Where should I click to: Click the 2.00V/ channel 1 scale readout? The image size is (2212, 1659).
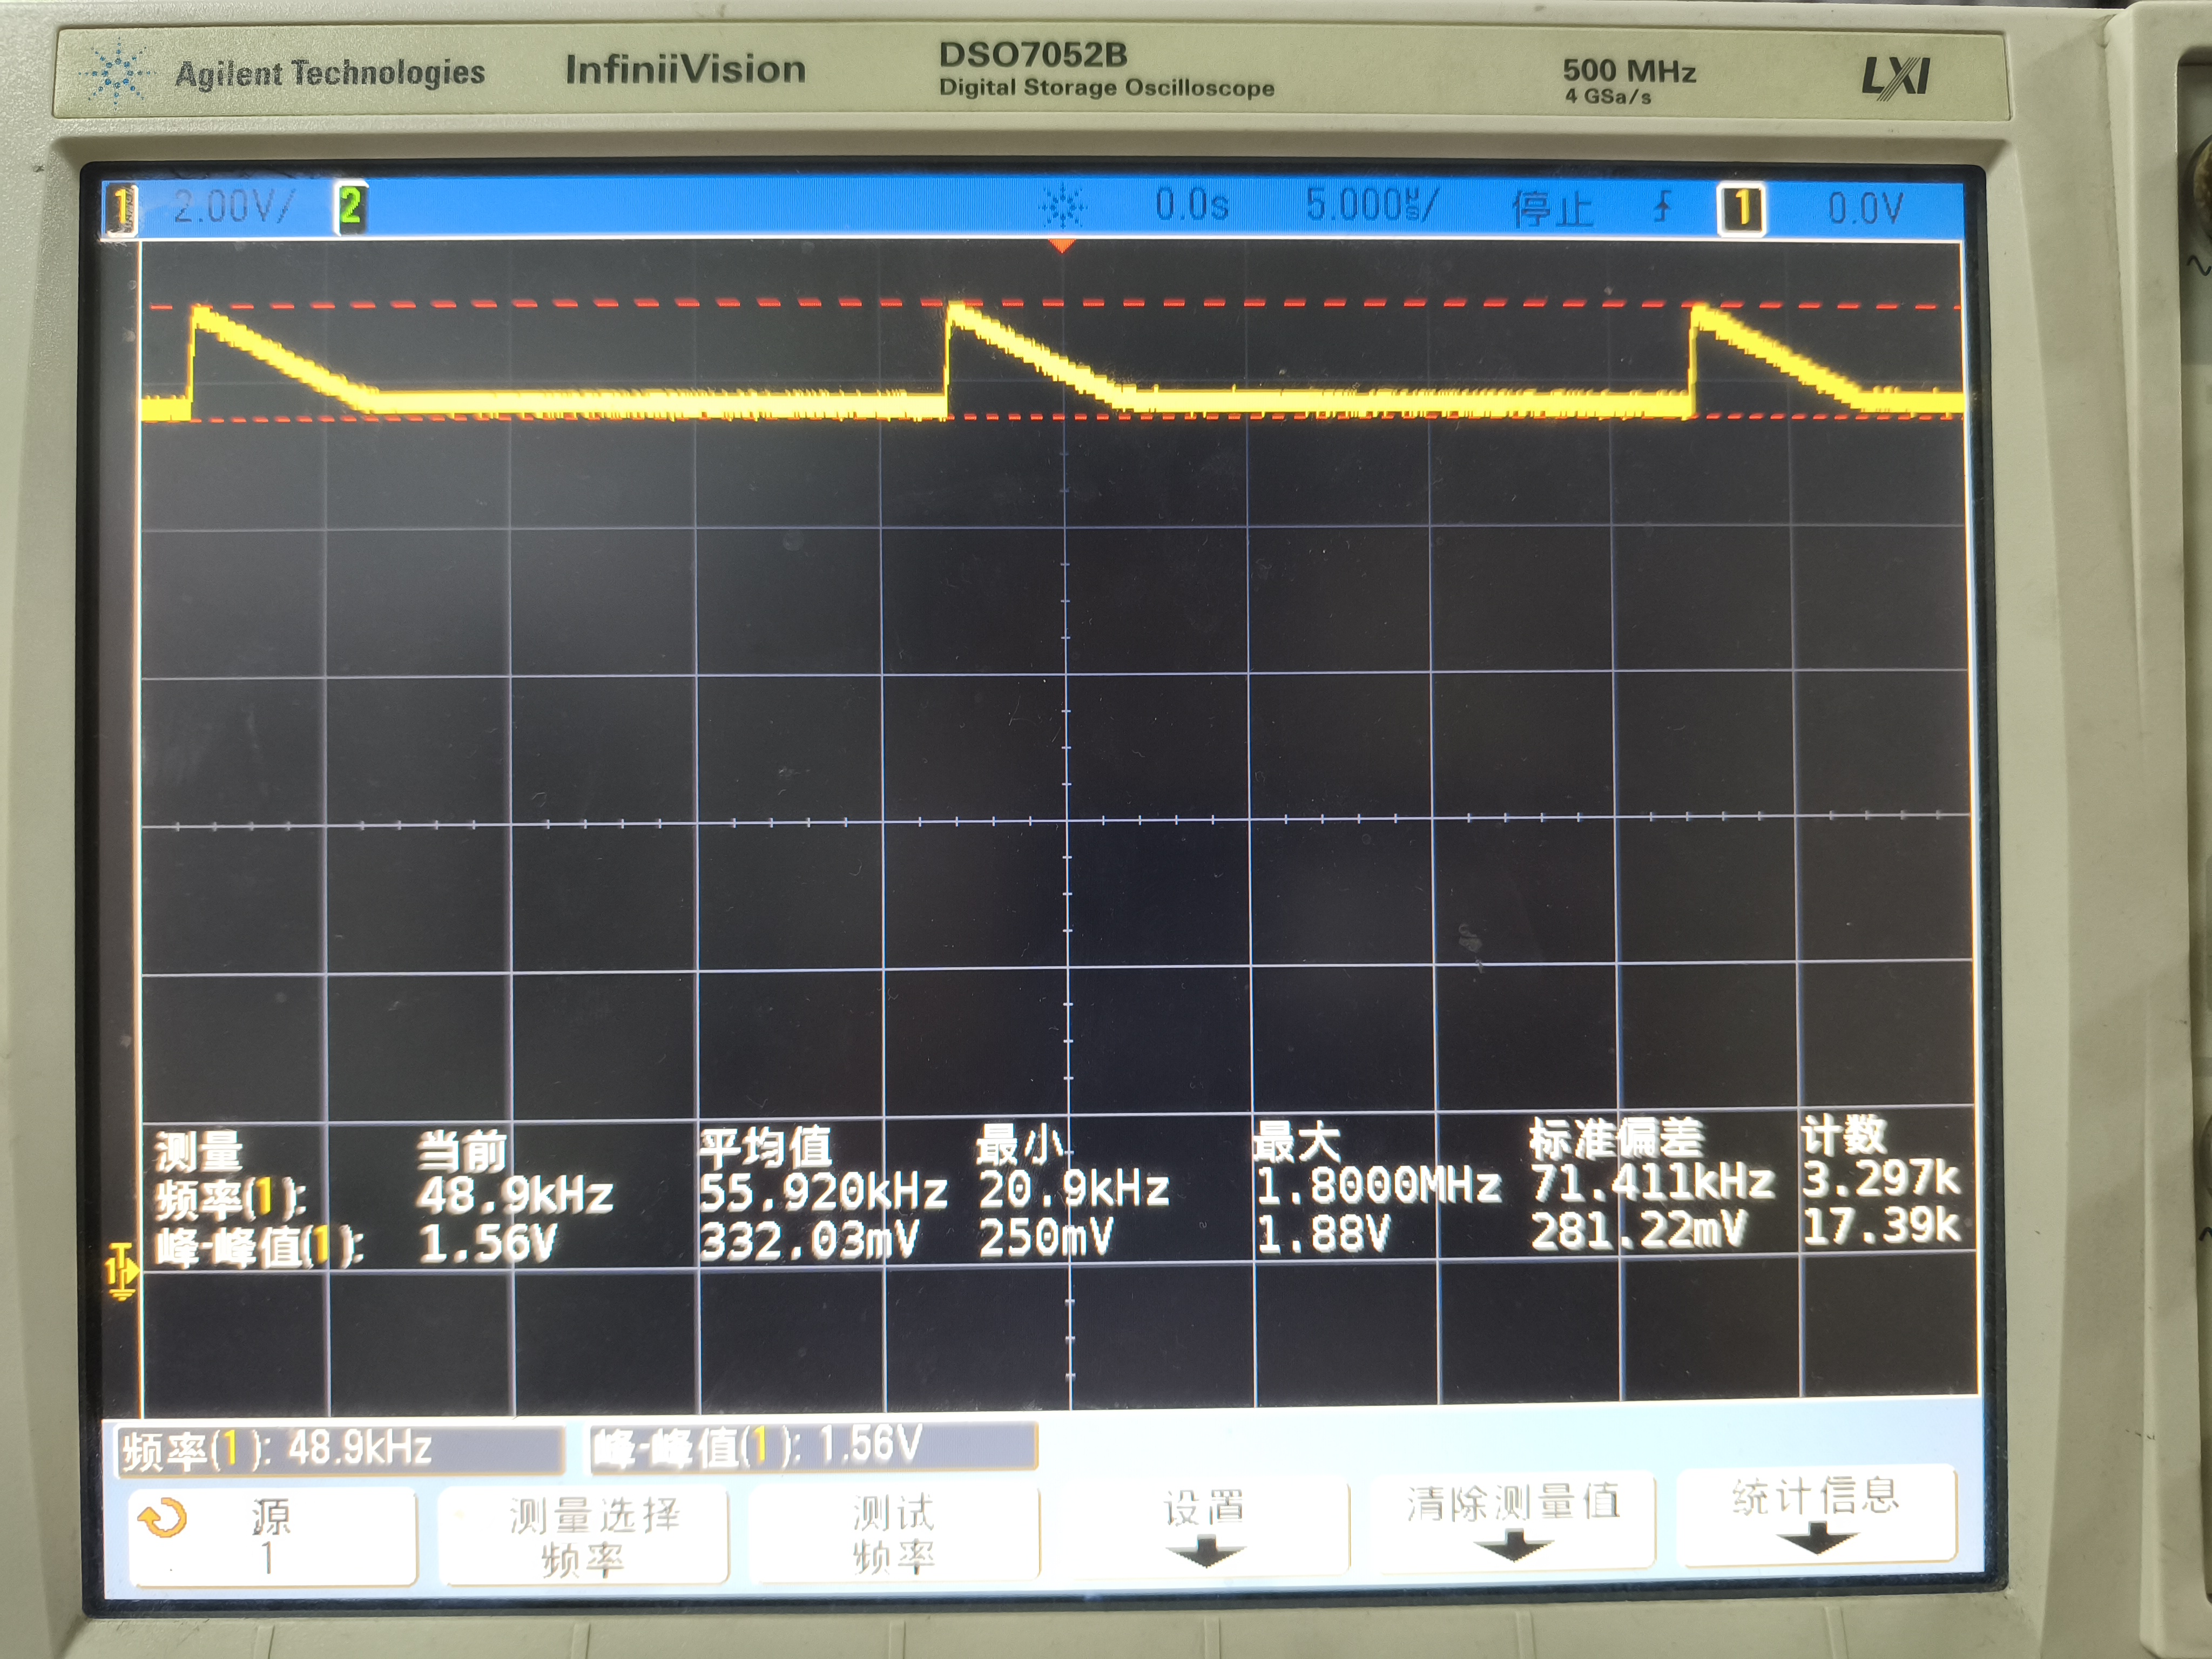(x=233, y=208)
